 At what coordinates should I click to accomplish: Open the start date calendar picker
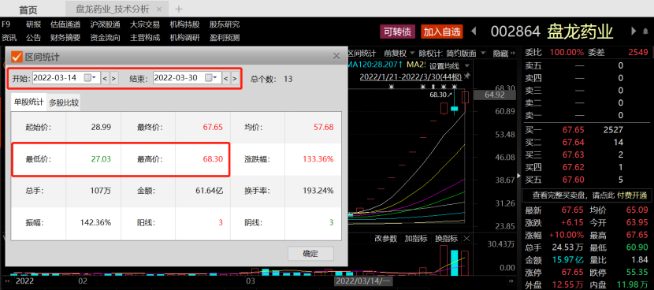90,77
